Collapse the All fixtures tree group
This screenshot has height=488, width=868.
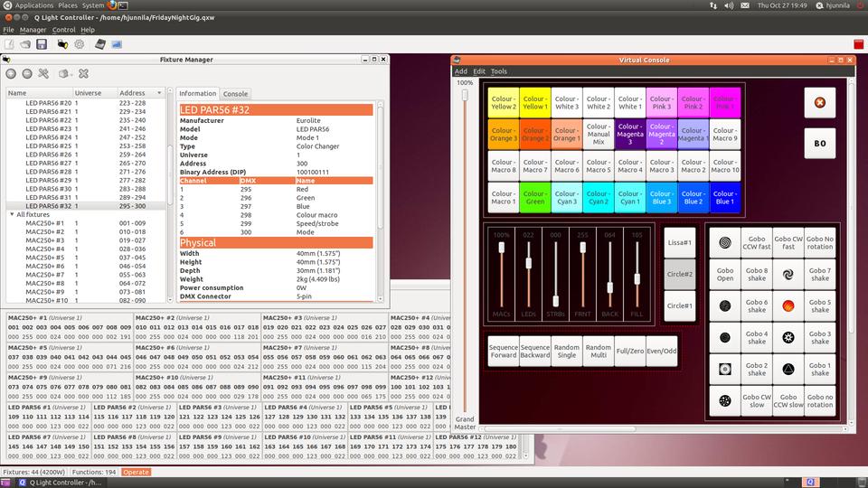coord(11,214)
